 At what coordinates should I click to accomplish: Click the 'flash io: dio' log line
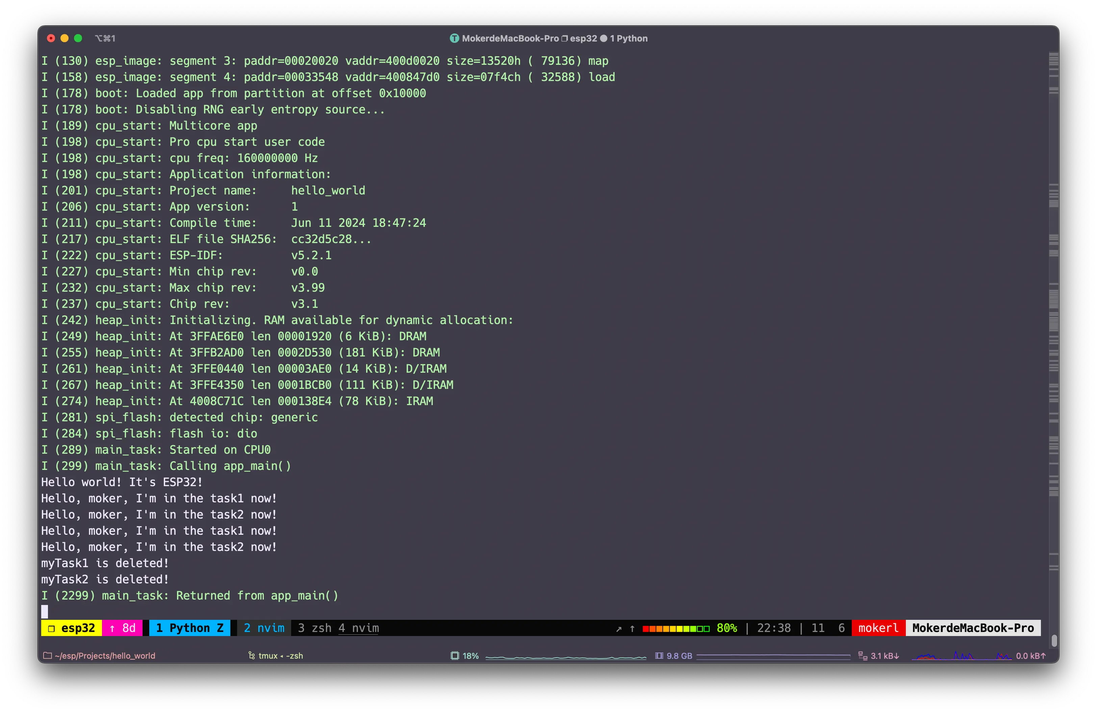coord(149,433)
